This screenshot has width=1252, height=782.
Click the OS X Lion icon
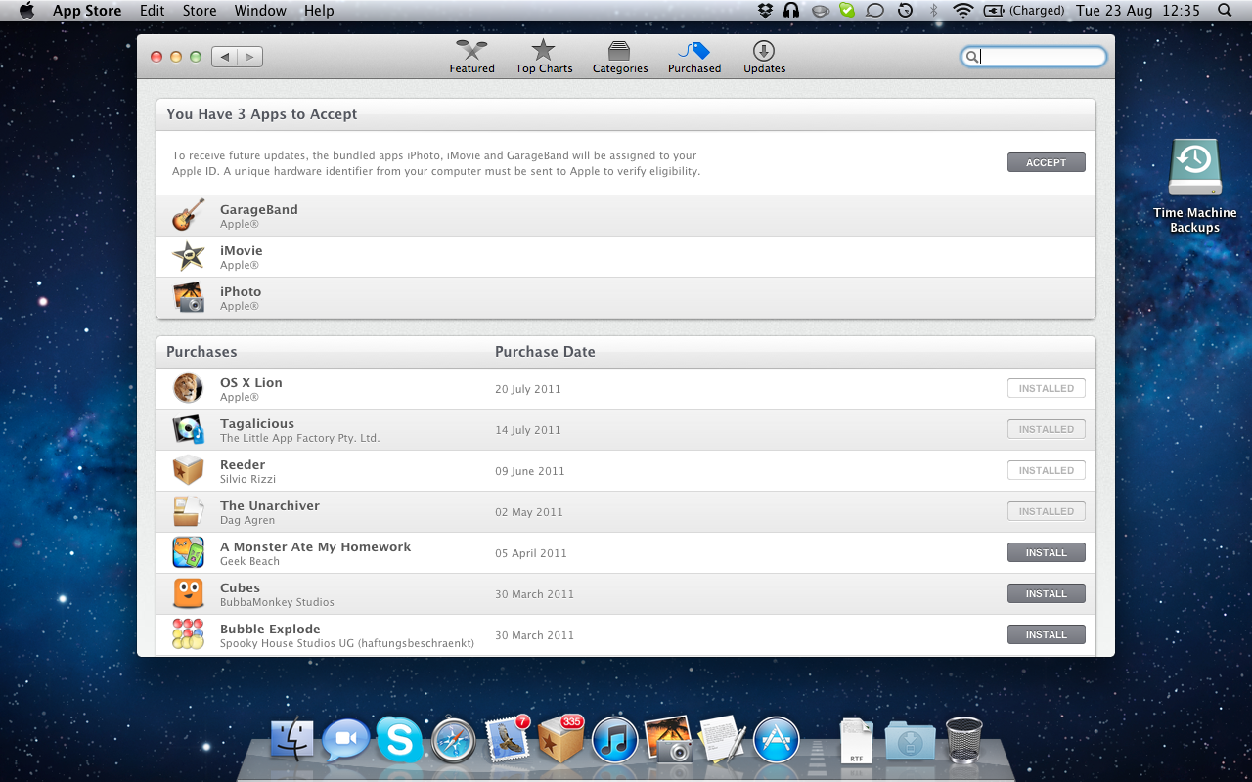point(189,388)
